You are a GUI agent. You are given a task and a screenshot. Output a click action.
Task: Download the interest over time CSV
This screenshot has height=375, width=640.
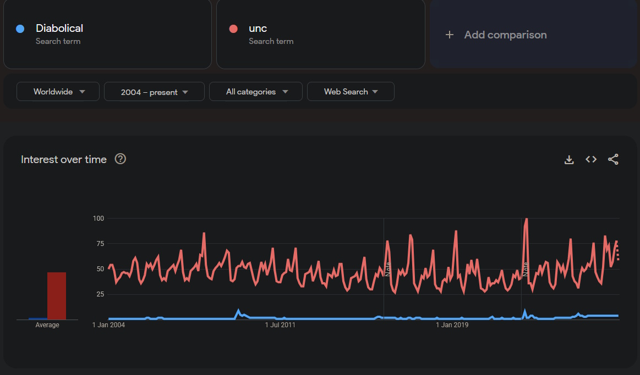point(569,160)
